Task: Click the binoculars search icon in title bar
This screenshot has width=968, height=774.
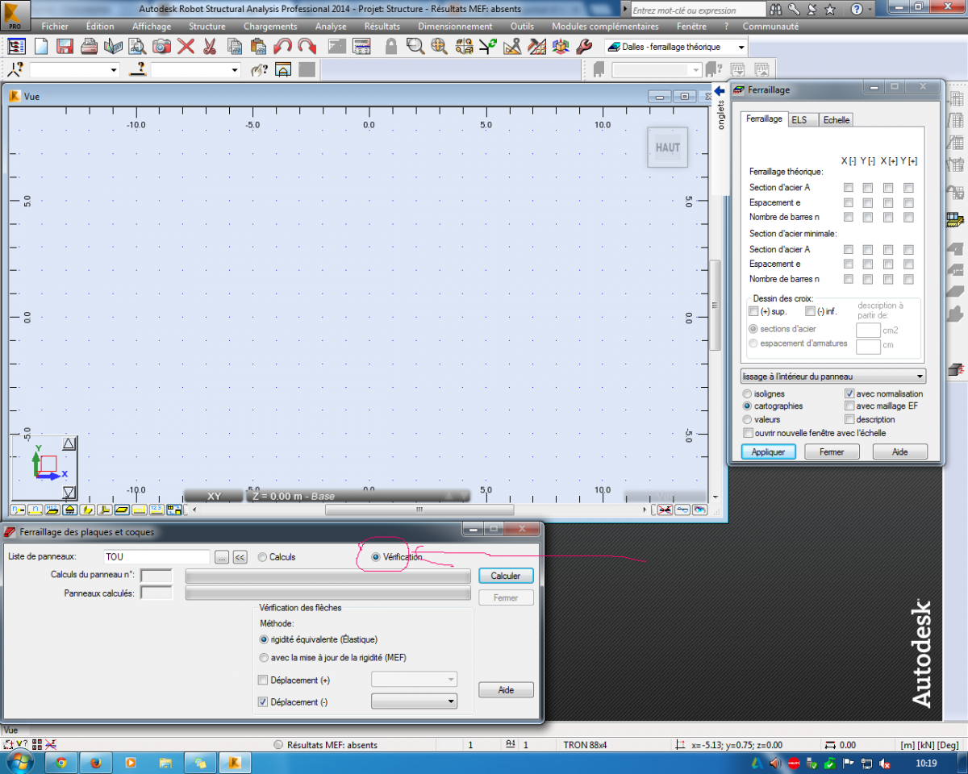Action: 776,10
